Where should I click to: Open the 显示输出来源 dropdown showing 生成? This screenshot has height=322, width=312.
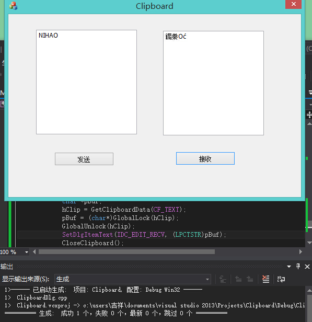[x=133, y=279]
